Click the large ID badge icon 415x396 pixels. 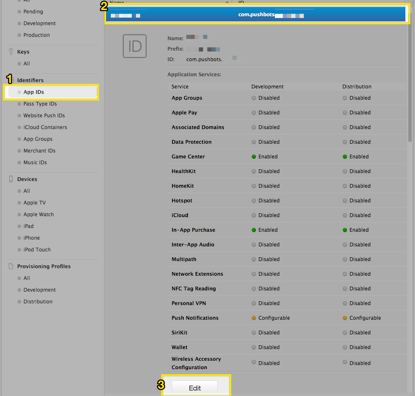click(x=135, y=46)
